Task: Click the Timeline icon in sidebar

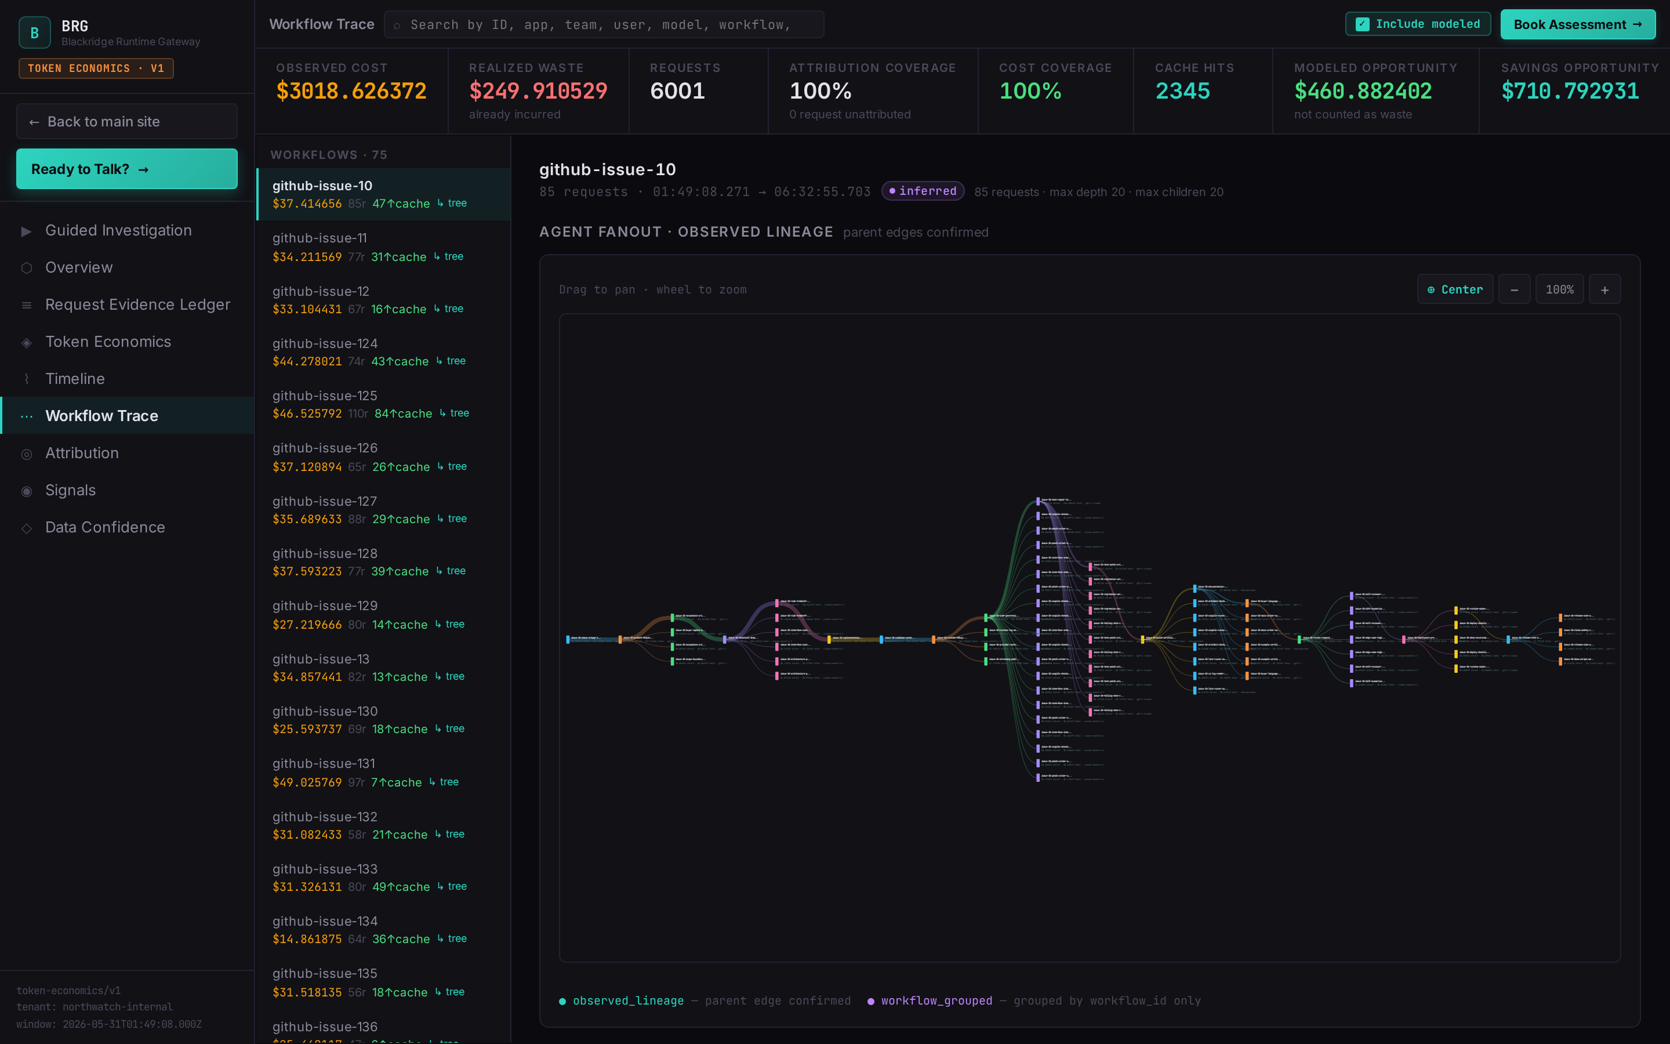Action: pos(26,379)
